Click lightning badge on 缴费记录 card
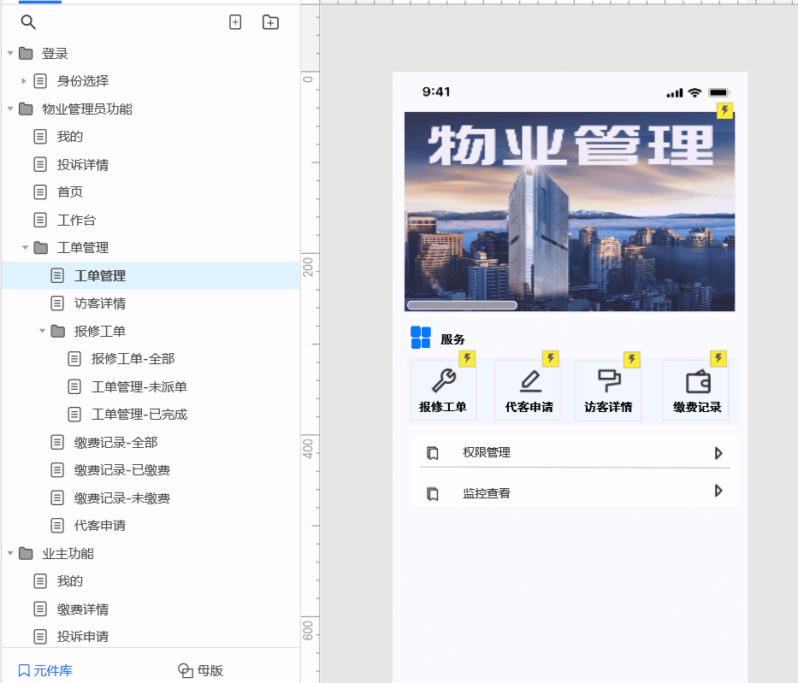 coord(718,358)
